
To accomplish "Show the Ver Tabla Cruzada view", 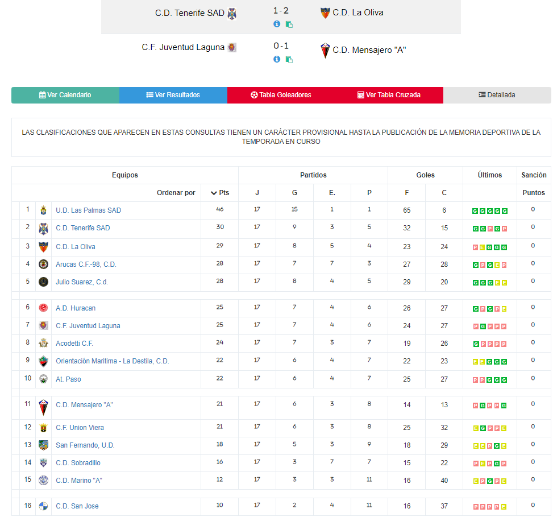I will click(x=389, y=95).
